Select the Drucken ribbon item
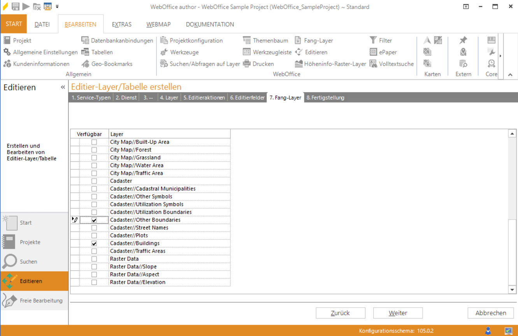Viewport: 518px width, 336px height. click(x=247, y=64)
